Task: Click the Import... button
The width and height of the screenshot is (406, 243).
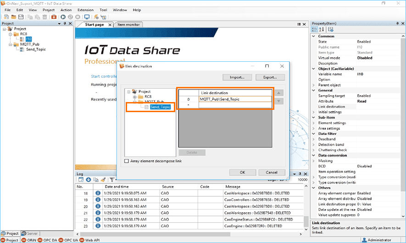Action: 237,77
